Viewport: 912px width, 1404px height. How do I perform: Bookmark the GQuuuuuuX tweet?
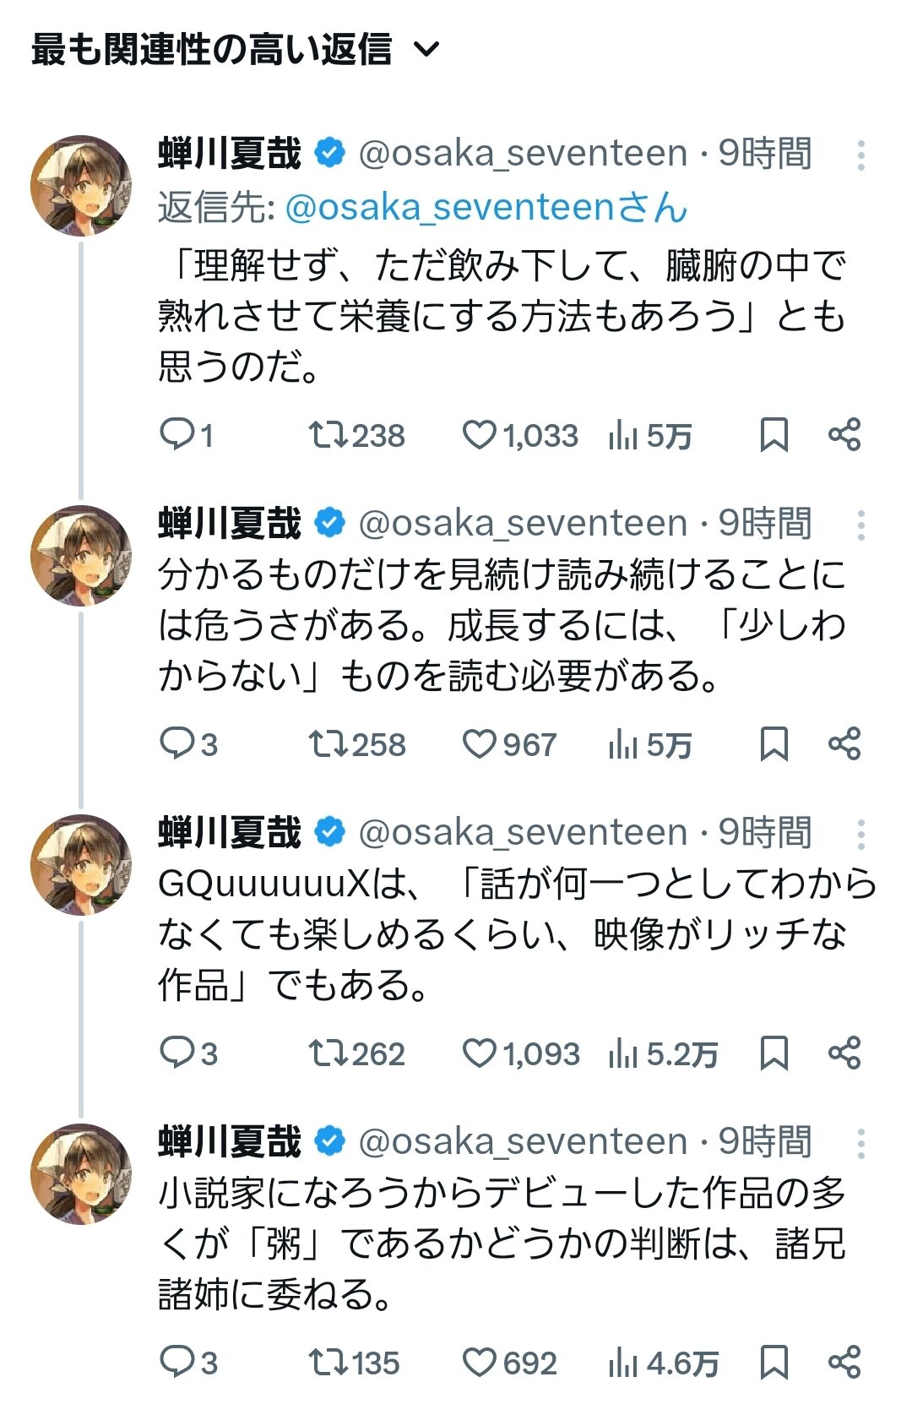tap(774, 1053)
